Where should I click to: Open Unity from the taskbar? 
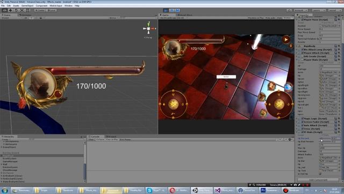coord(202,190)
